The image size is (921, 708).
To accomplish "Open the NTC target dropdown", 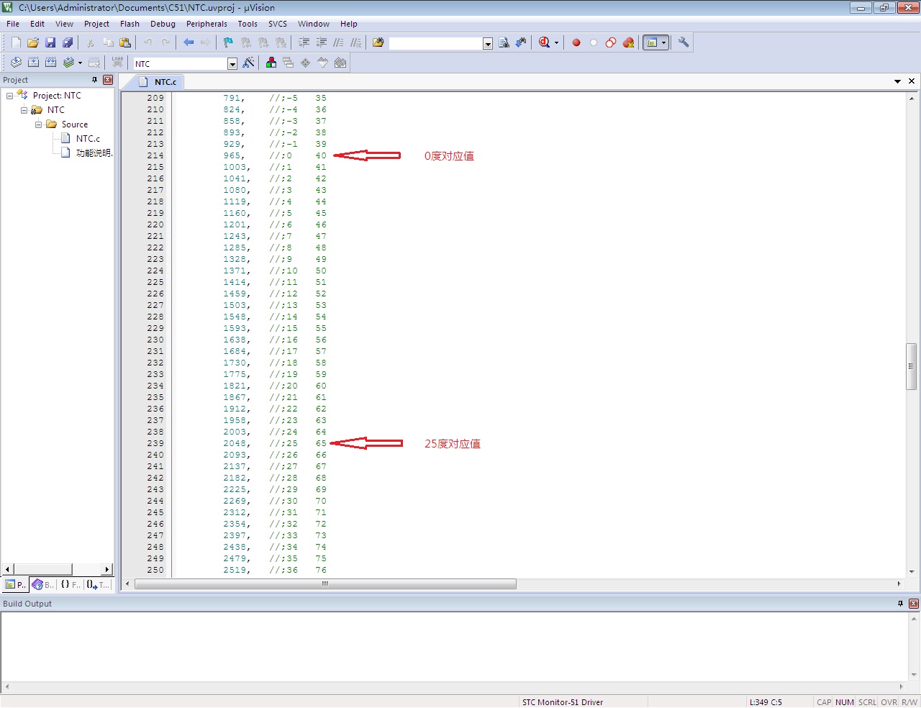I will pos(232,63).
